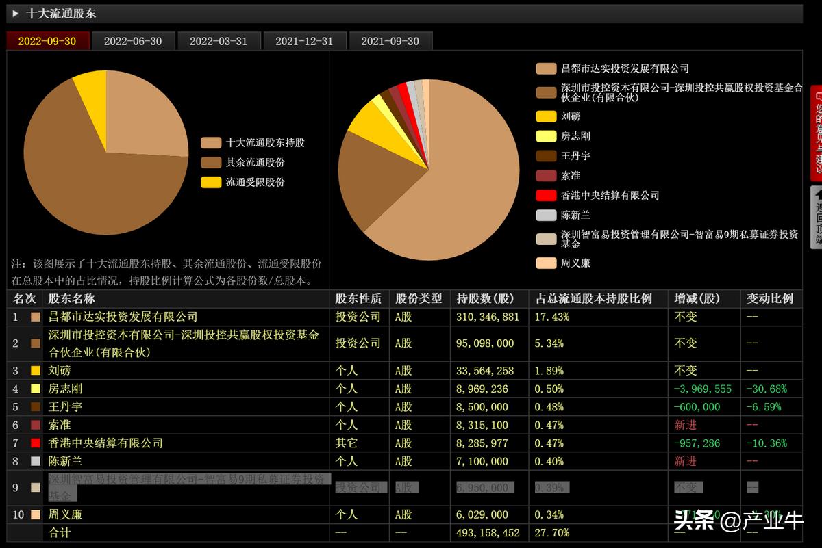
Task: Click legend swatch for 香港中央结算有限公司
Action: 546,195
